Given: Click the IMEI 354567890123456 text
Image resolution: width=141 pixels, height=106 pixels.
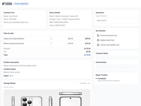Looking at the screenshot, I should (x=59, y=22).
